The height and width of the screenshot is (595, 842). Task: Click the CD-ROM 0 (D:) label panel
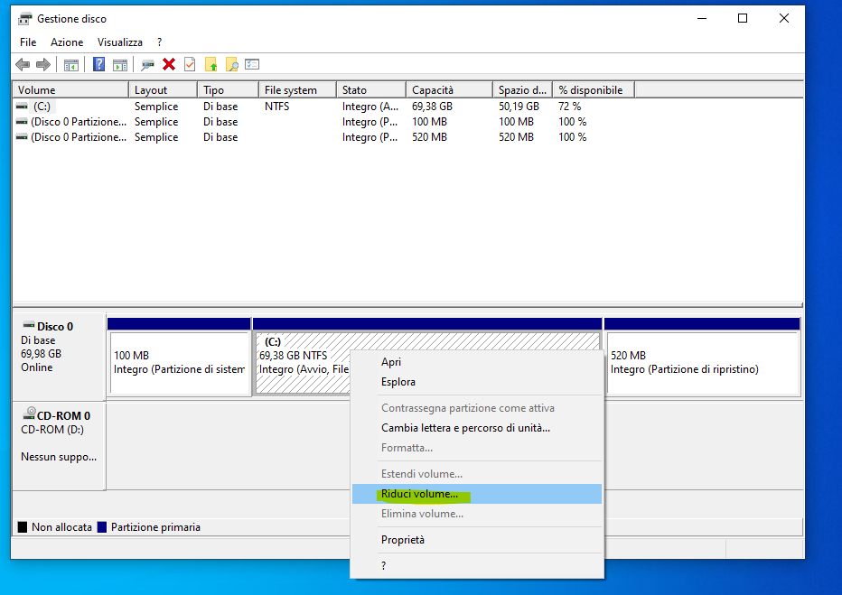[59, 445]
